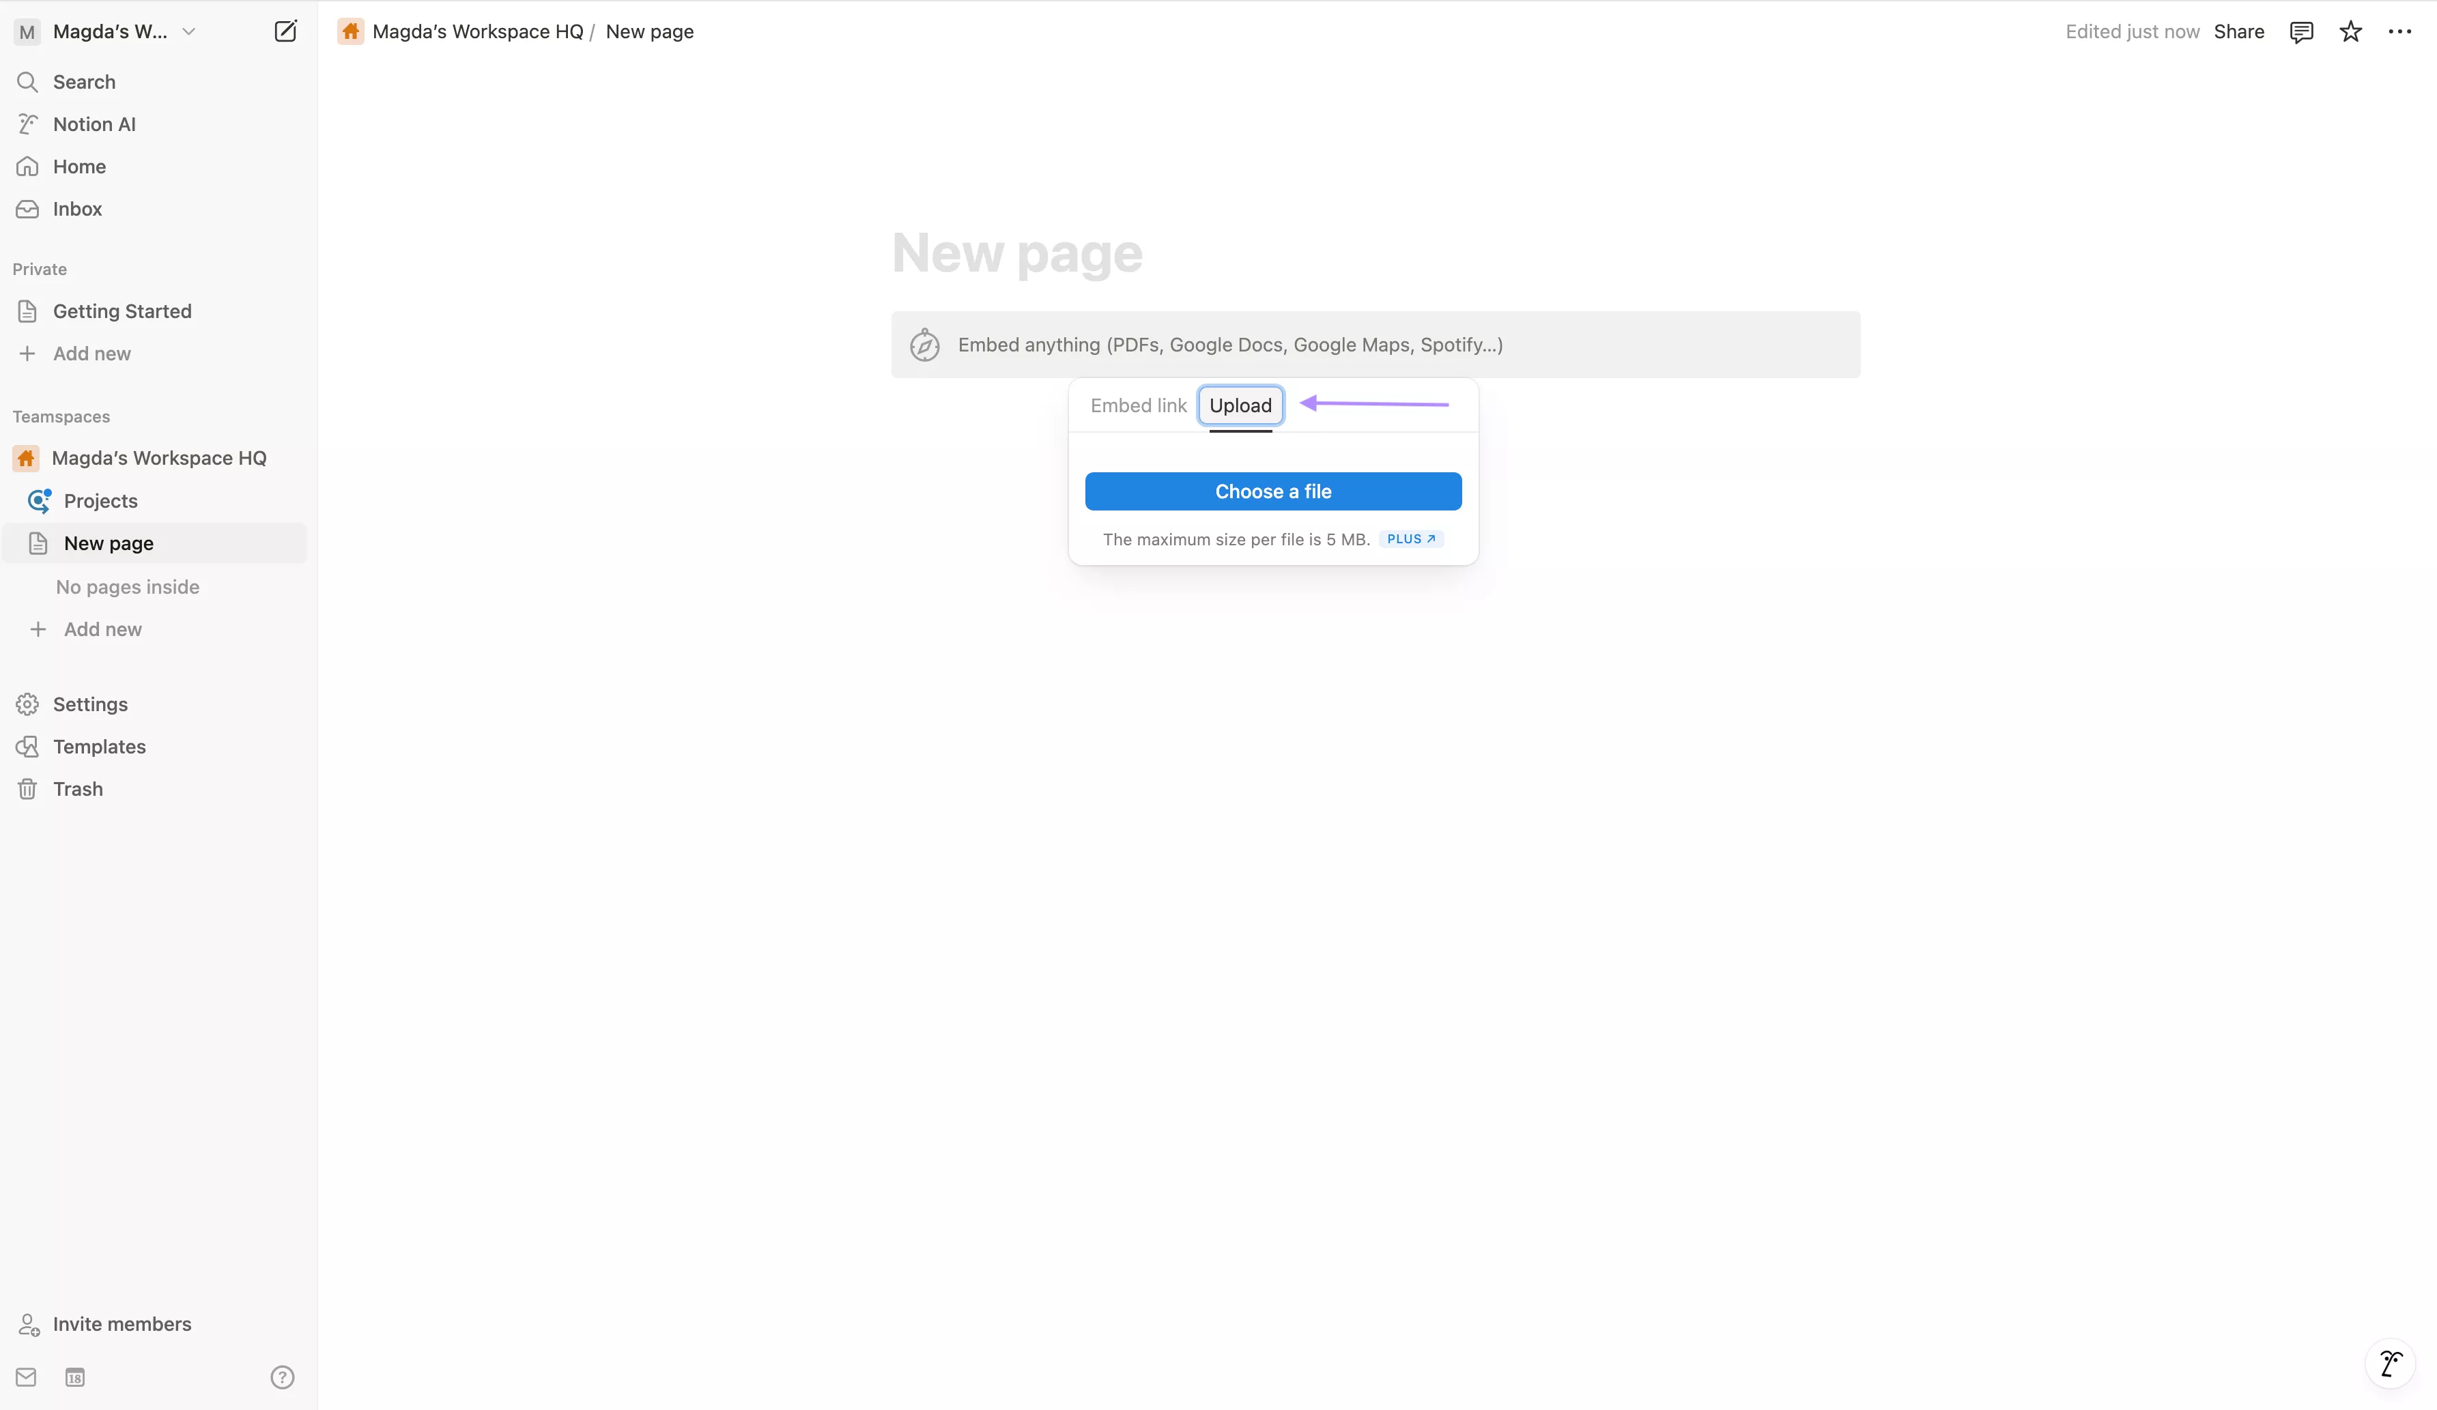Open Trash from the sidebar
Screen dimensions: 2437x1410
77,788
